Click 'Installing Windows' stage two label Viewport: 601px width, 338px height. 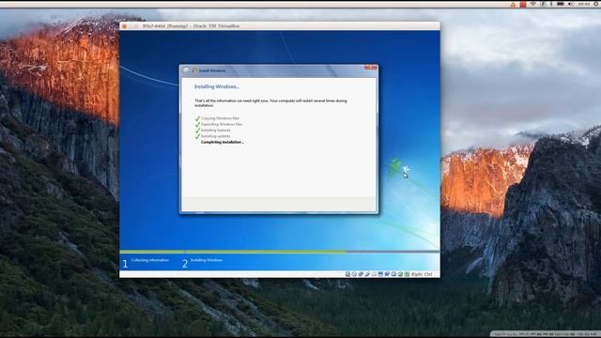(x=207, y=260)
